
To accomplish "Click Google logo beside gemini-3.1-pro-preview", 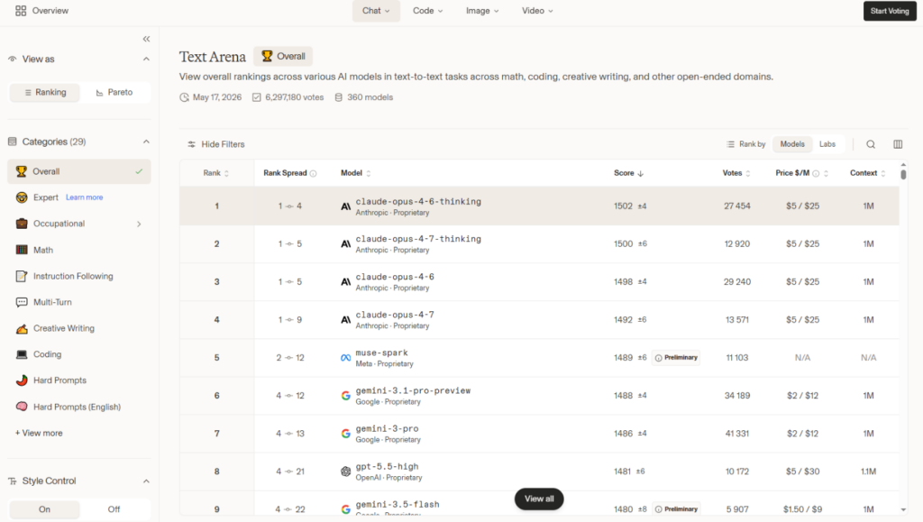I will [x=345, y=396].
